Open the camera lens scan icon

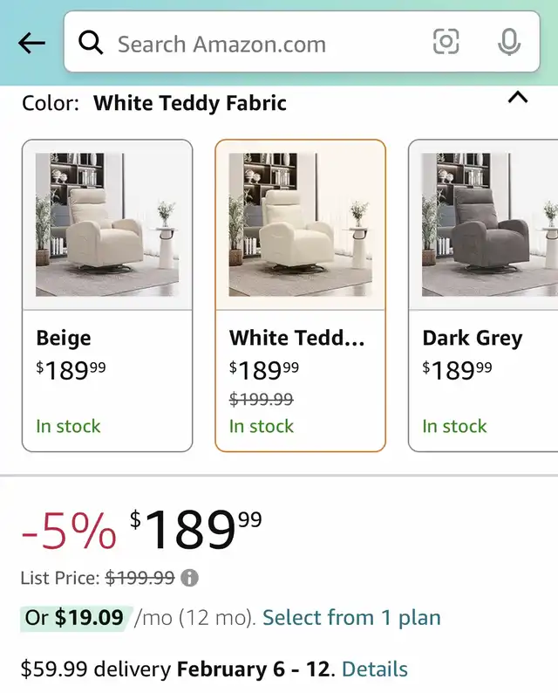coord(446,42)
